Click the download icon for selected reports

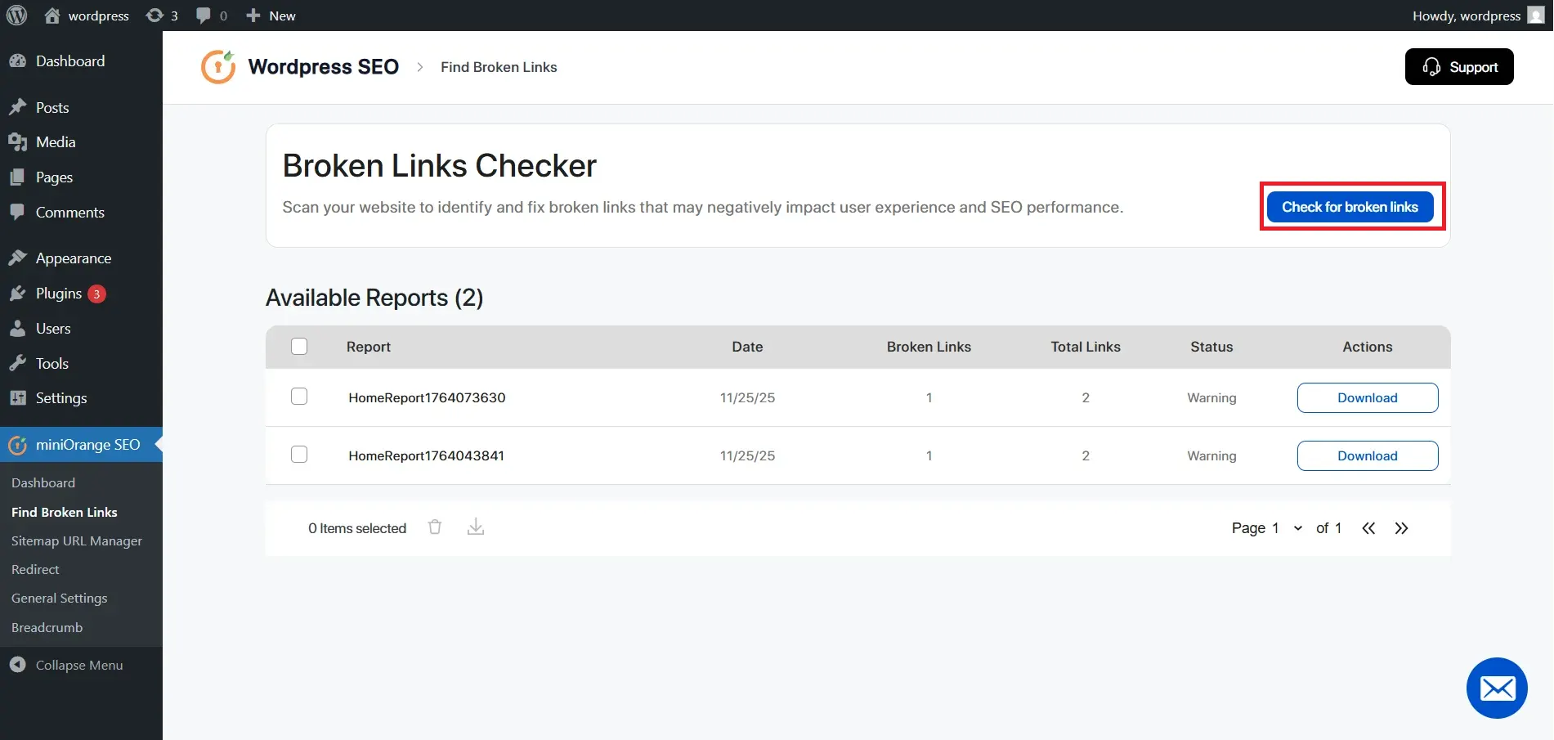point(476,527)
